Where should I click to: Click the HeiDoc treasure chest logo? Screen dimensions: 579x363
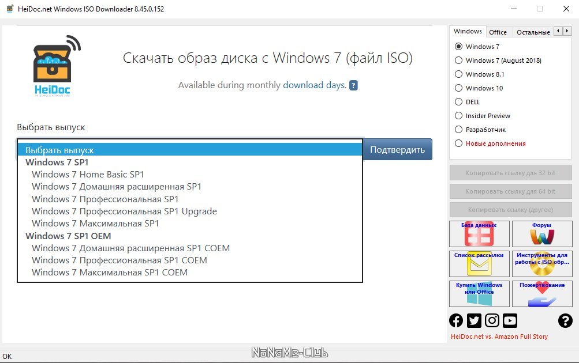click(57, 66)
